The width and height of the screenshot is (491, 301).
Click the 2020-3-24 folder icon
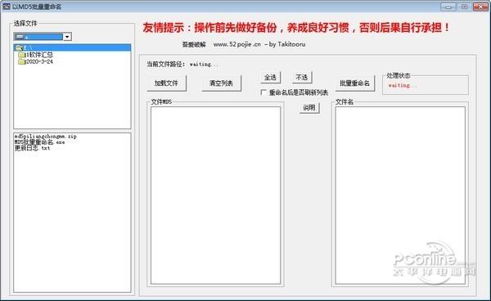tap(22, 61)
